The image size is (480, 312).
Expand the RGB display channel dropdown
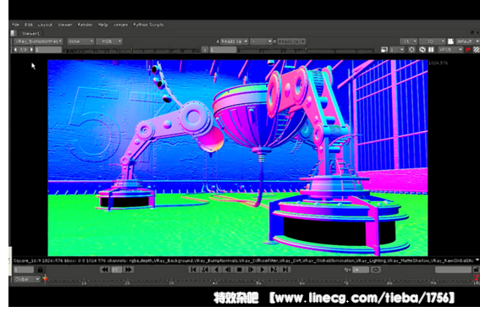(x=109, y=41)
